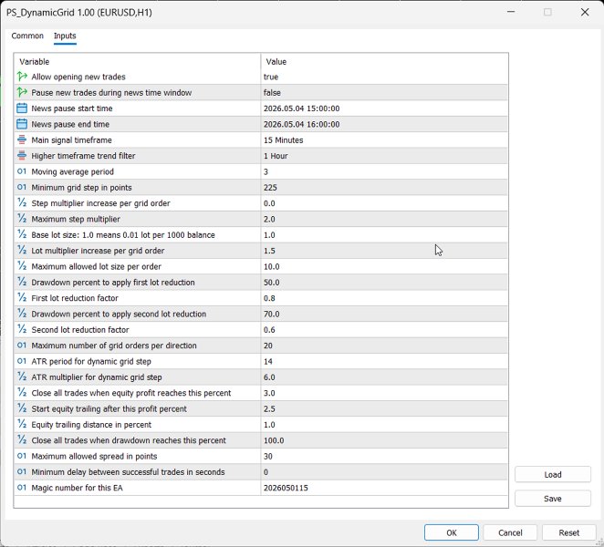Click the Maximum allowed spread value 30
This screenshot has height=547, width=604.
tap(267, 456)
